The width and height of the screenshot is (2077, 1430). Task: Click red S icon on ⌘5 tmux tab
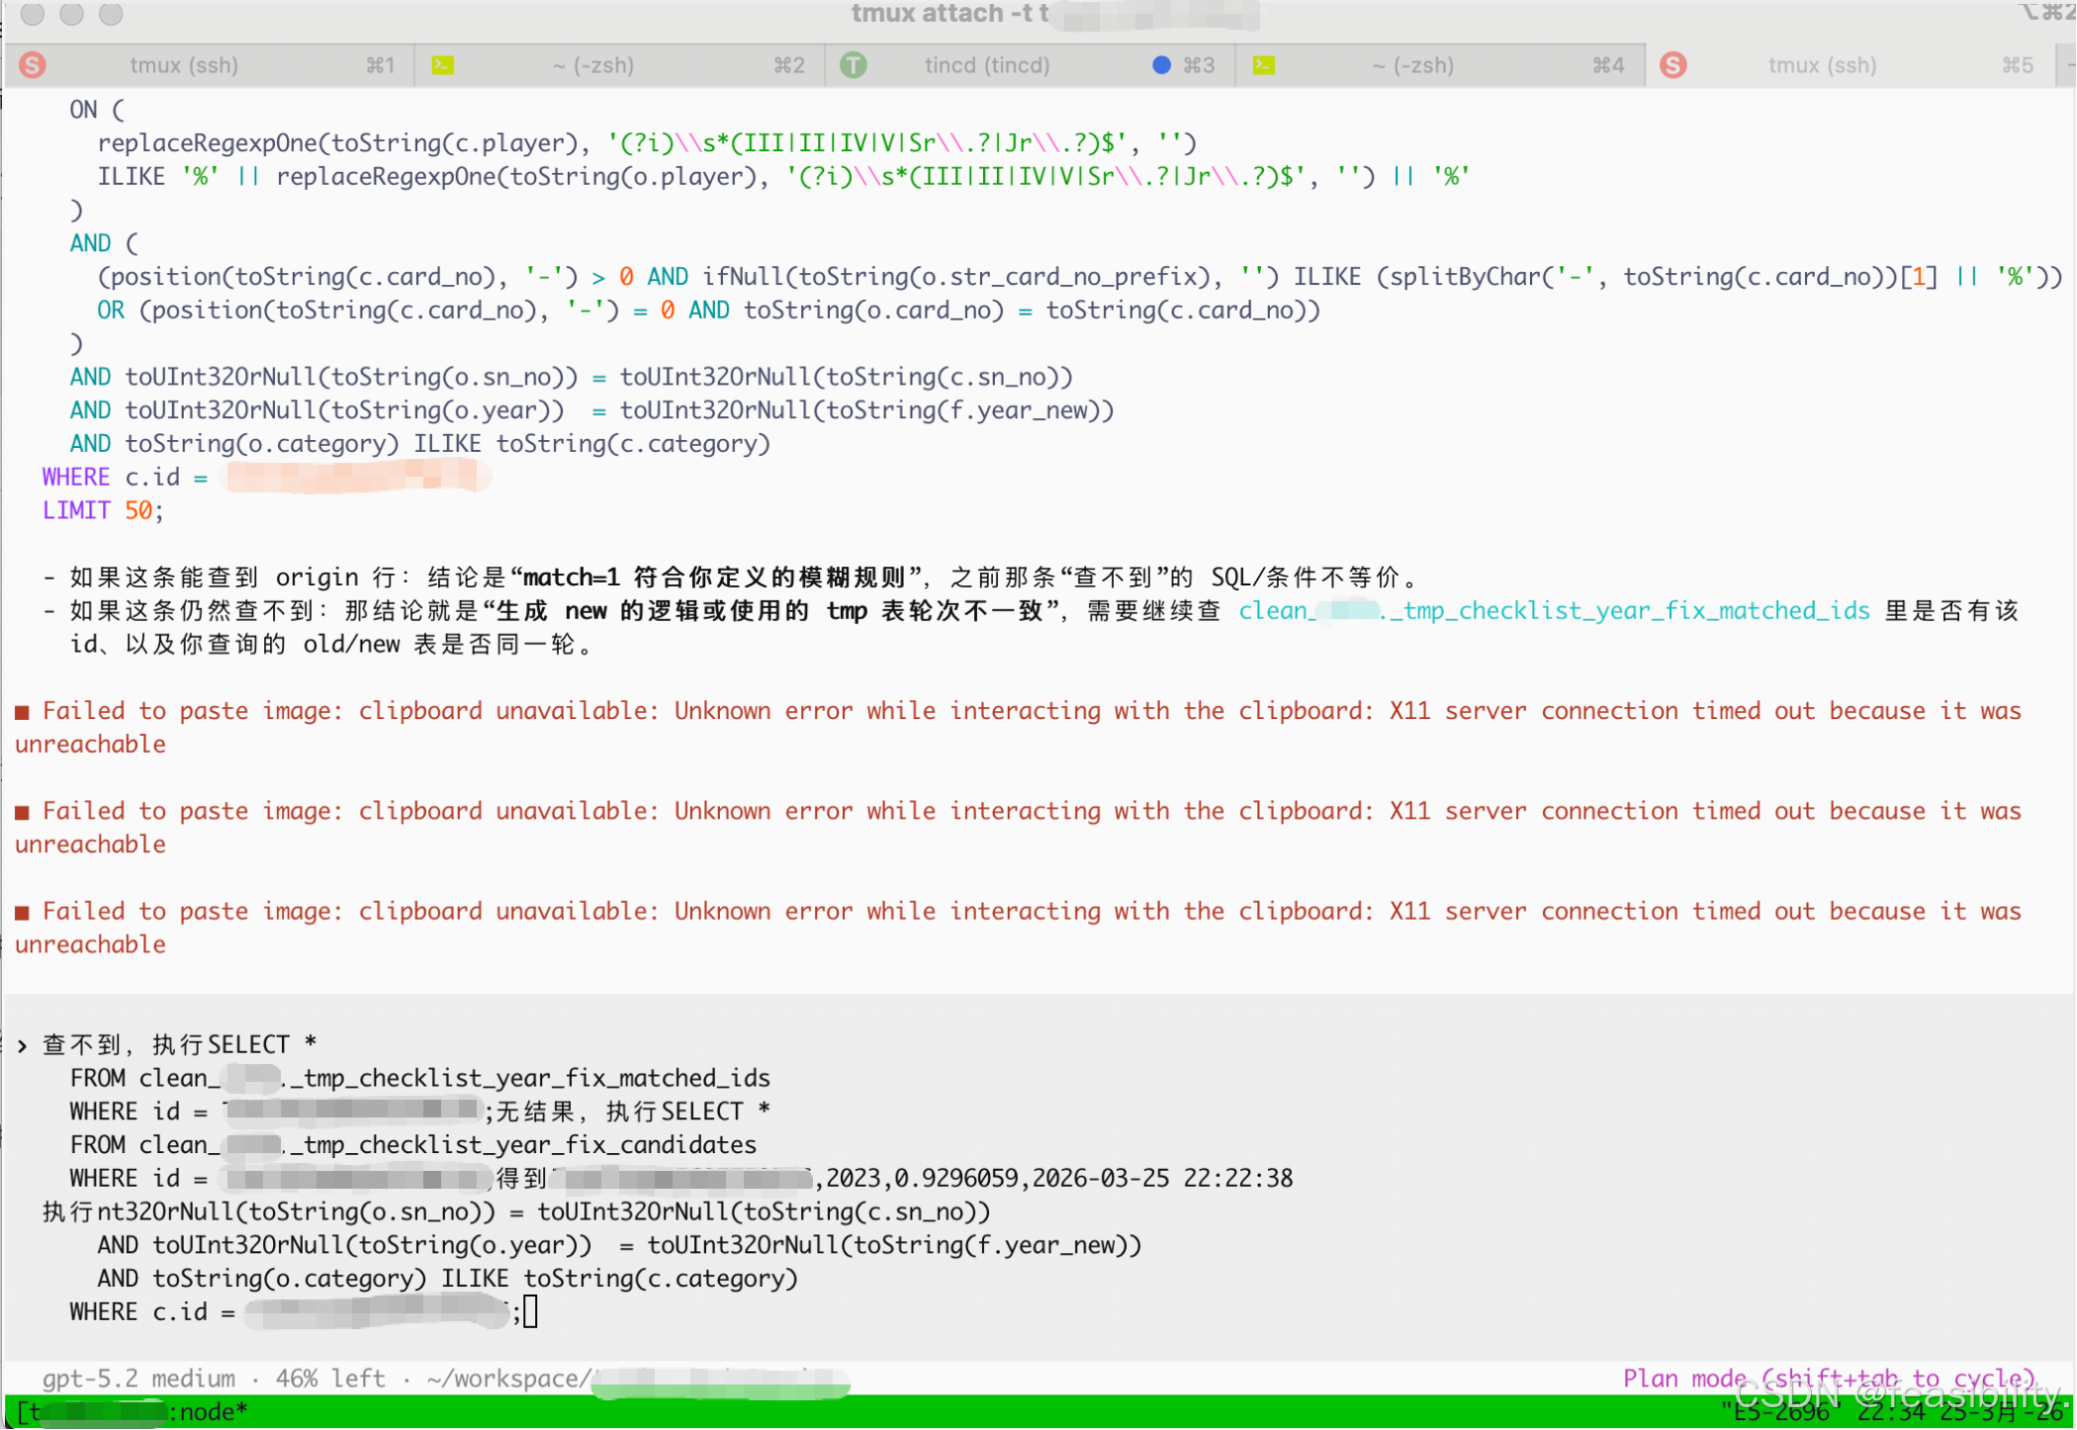(x=1673, y=65)
